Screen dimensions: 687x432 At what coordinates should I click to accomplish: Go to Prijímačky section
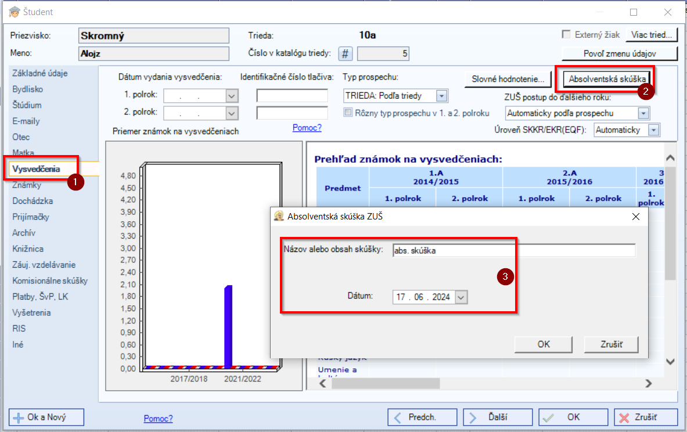pos(31,217)
